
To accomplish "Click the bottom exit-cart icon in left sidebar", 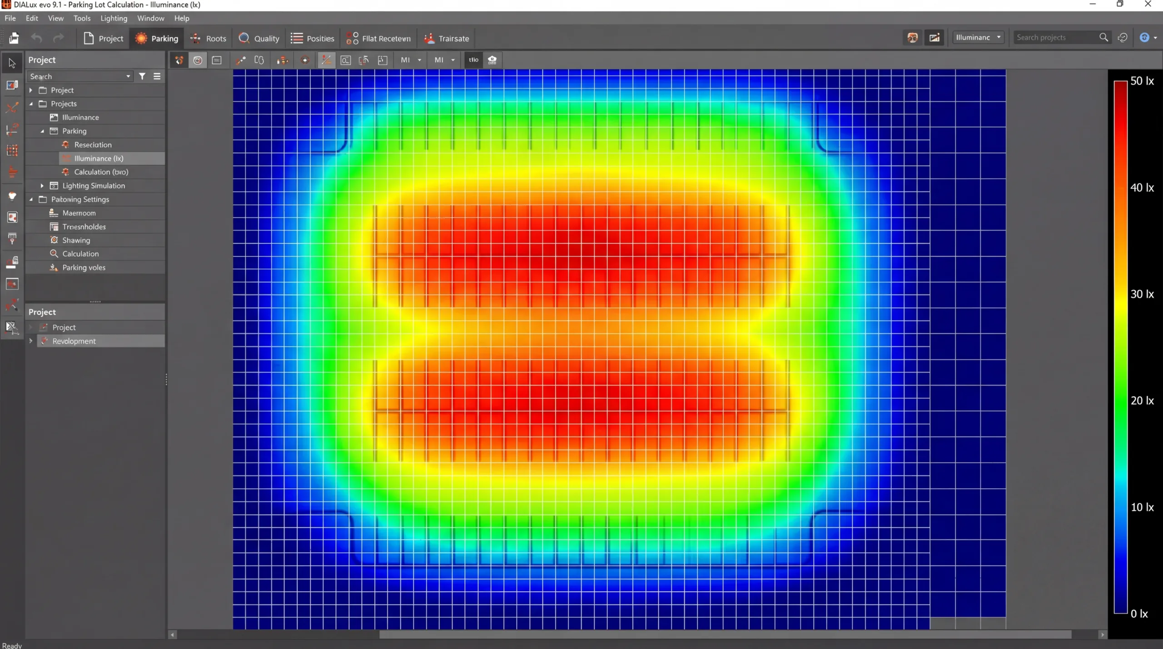I will 12,327.
